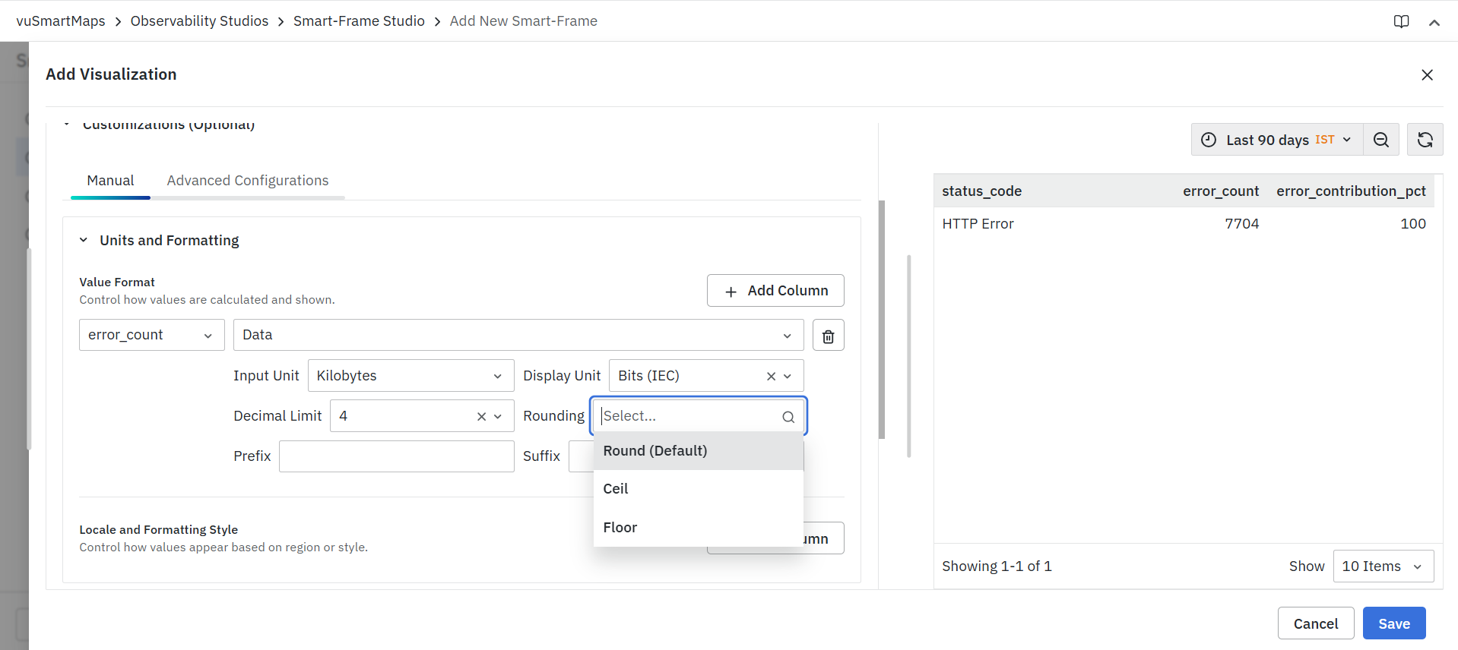Screen dimensions: 1458x650
Task: Collapse the header with the up chevron
Action: pyautogui.click(x=1434, y=22)
